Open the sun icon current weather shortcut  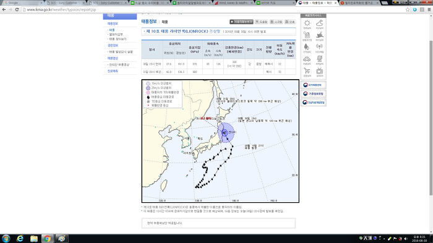pos(307,23)
